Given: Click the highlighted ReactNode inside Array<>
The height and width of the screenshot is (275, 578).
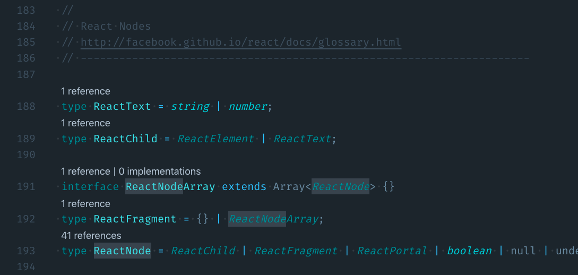Looking at the screenshot, I should click(x=341, y=186).
